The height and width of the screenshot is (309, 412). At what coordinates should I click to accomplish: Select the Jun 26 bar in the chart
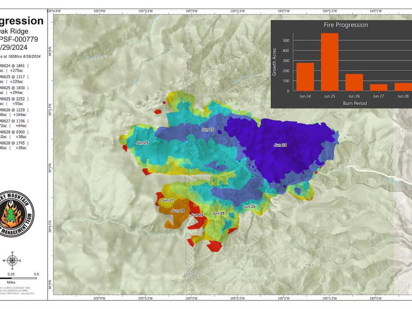pos(354,82)
